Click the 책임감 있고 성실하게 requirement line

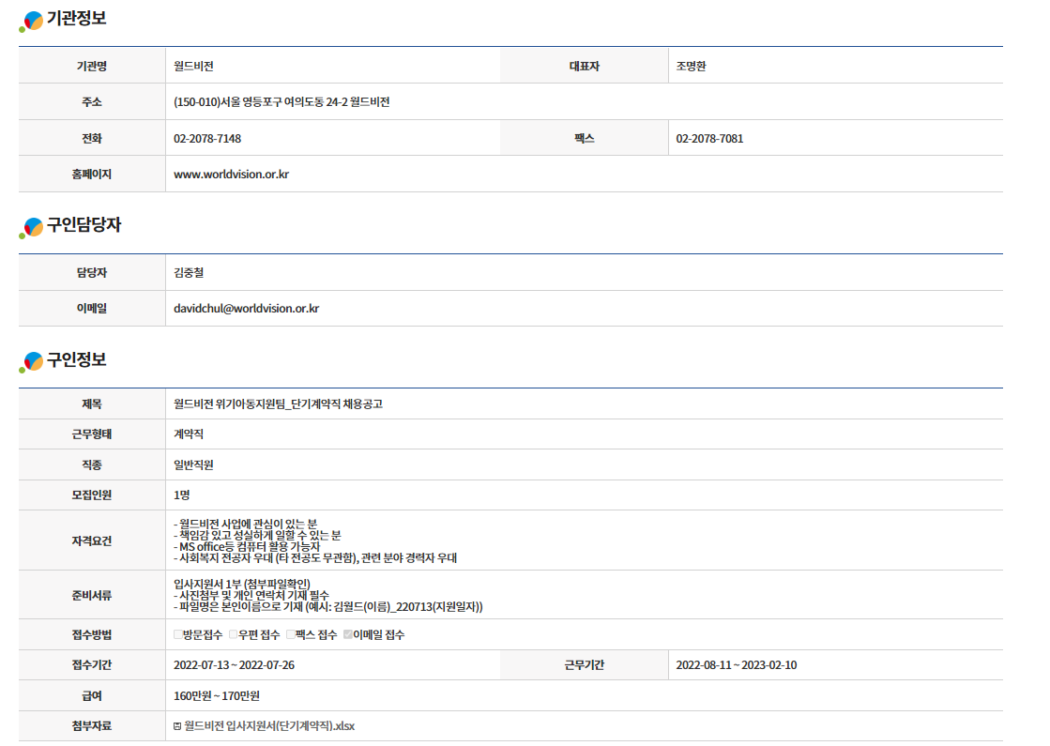[257, 535]
